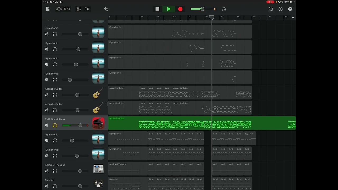Tap the battery status icon

point(292,2)
